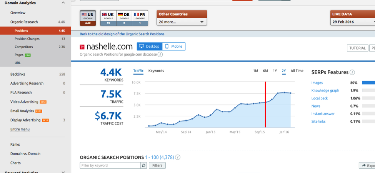Select the FR Google database flag button

[140, 18]
